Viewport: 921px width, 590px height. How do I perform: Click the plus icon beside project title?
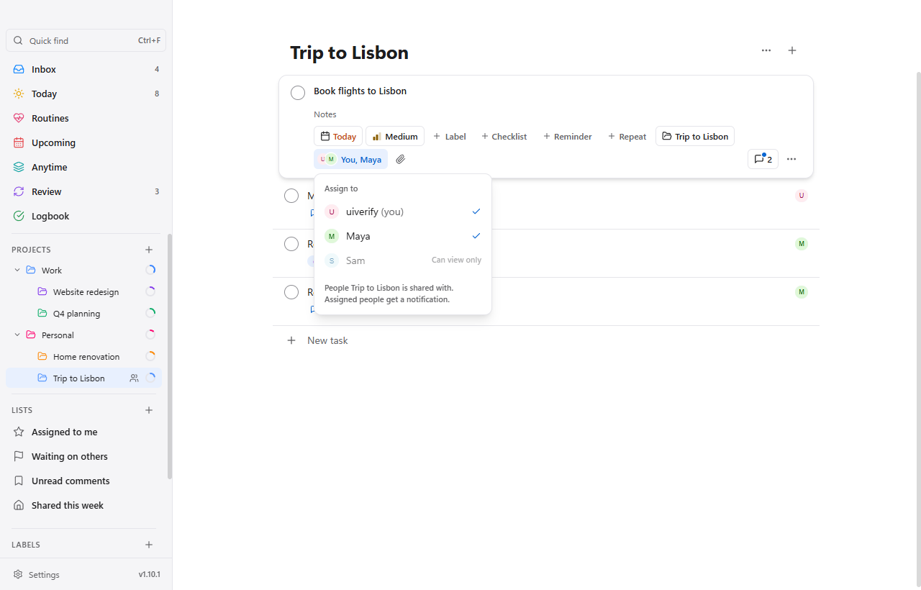point(792,50)
